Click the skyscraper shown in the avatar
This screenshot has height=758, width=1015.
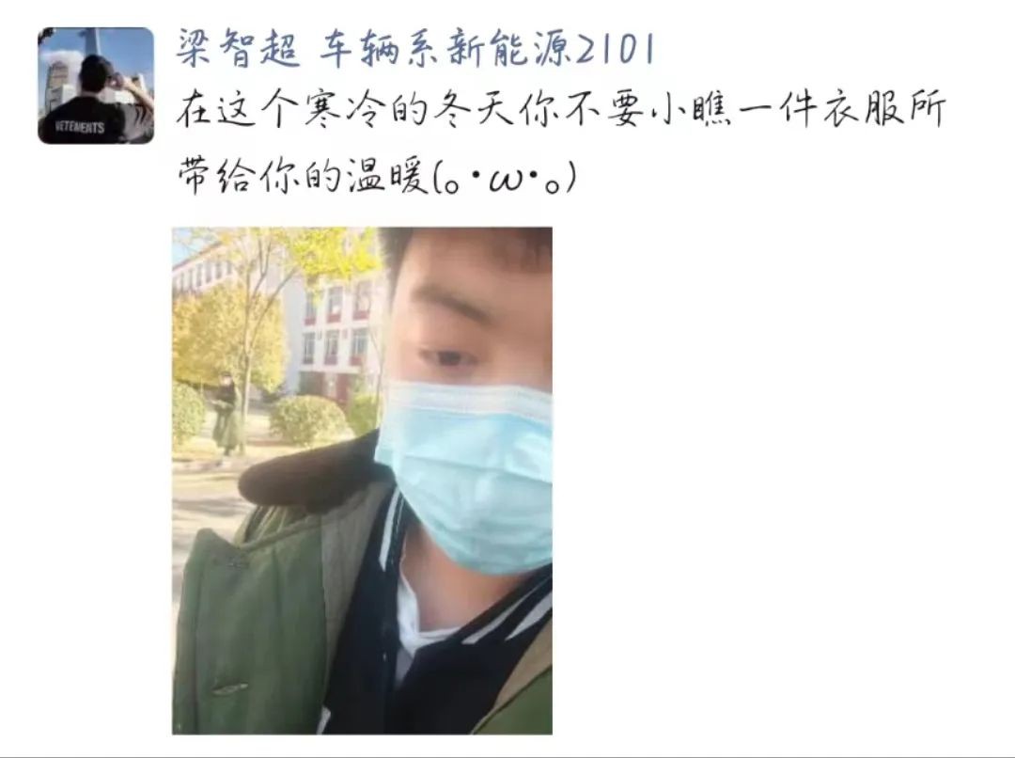click(91, 42)
